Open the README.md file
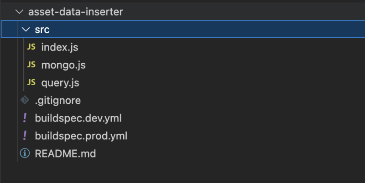The height and width of the screenshot is (183, 365). coord(65,153)
